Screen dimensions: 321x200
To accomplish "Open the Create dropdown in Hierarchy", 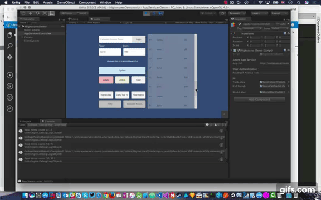I will point(23,22).
